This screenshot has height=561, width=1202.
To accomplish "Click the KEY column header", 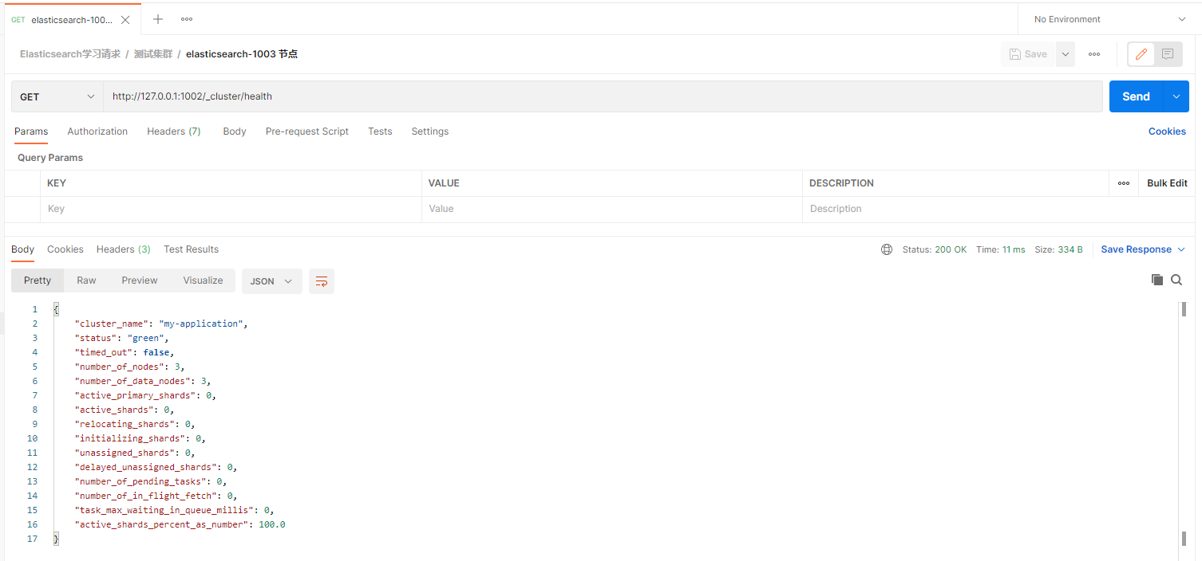I will (231, 183).
